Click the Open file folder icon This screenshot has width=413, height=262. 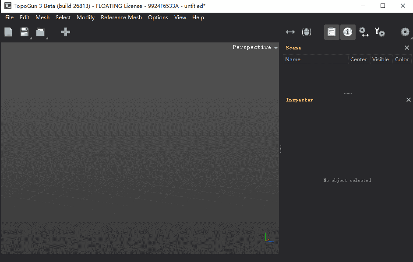click(40, 32)
